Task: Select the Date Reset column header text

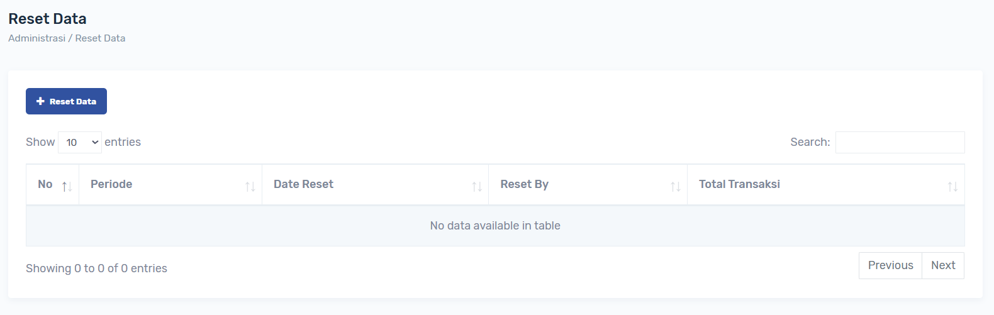Action: tap(303, 184)
